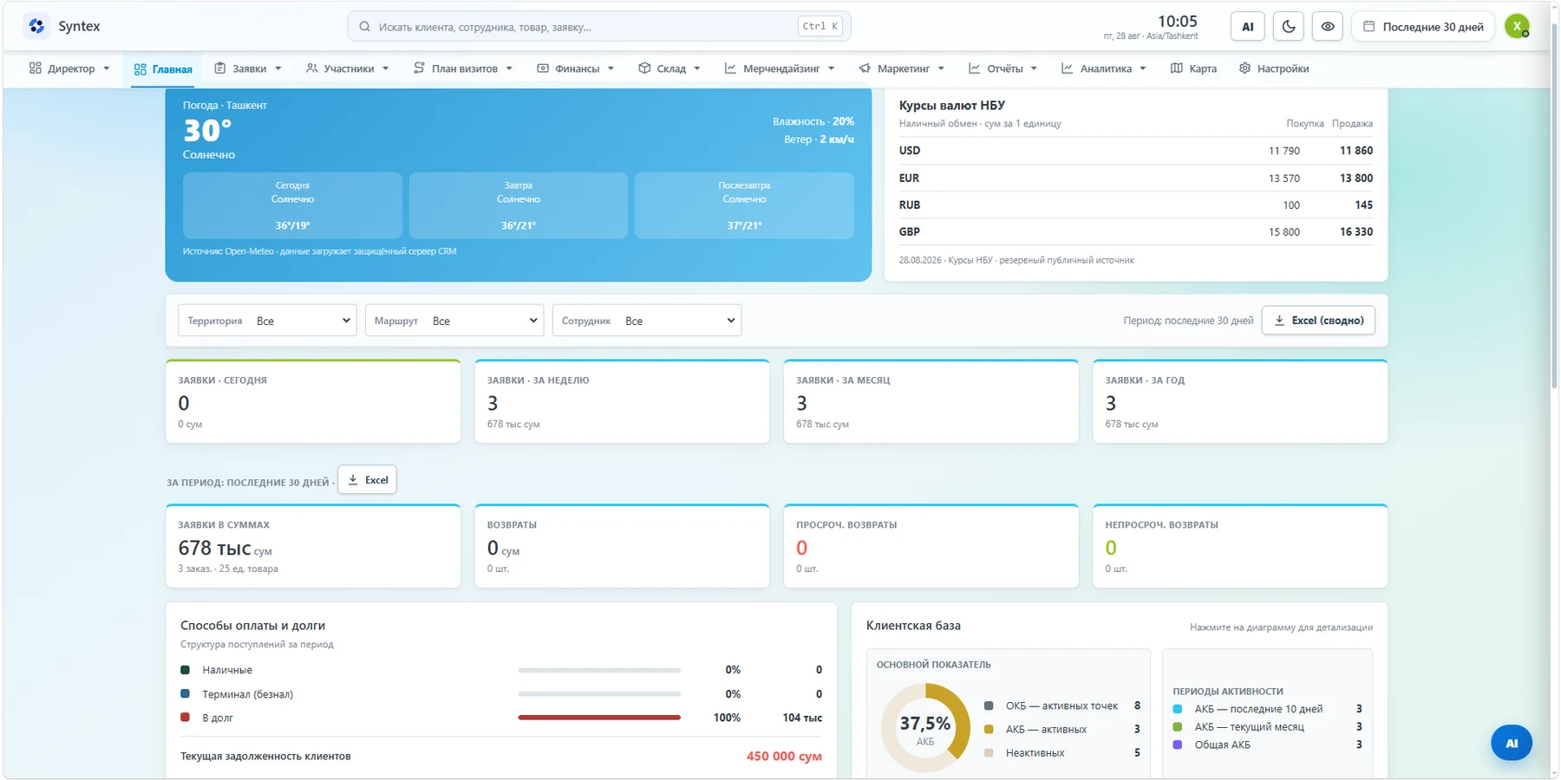Click the Отчёты chart icon
Viewport: 1561px width, 780px height.
[x=975, y=68]
